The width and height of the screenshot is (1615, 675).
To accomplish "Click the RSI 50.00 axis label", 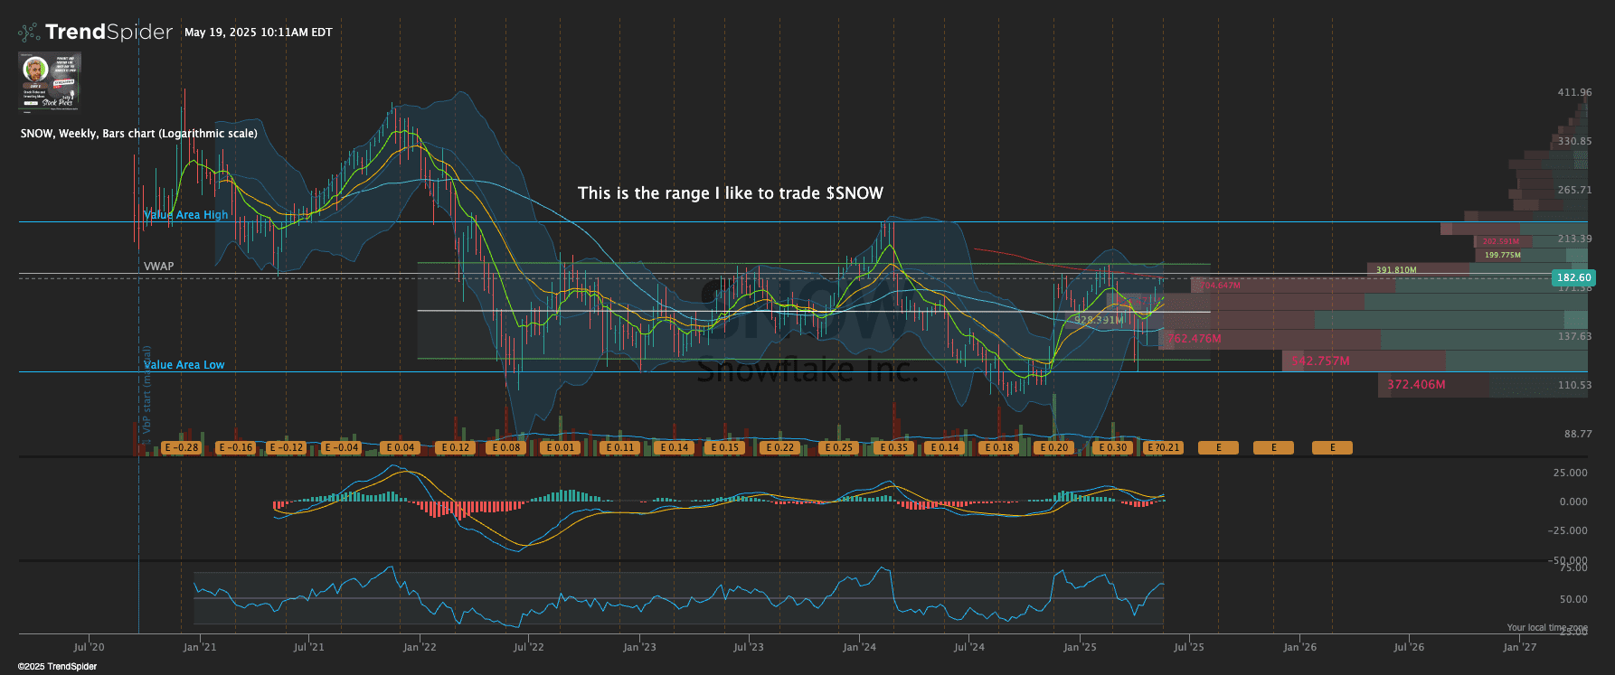I will 1573,600.
